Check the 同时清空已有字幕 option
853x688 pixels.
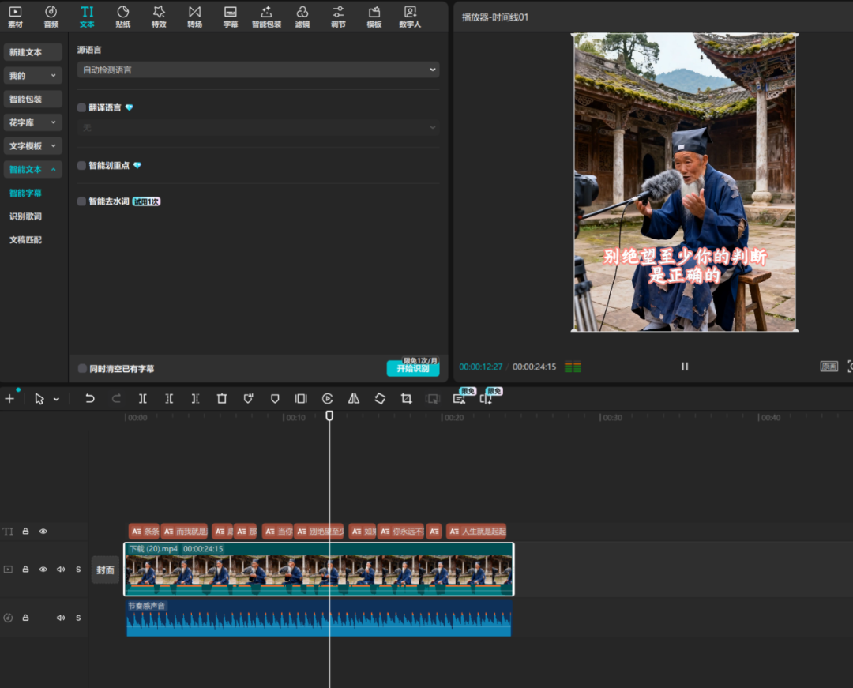click(x=82, y=369)
